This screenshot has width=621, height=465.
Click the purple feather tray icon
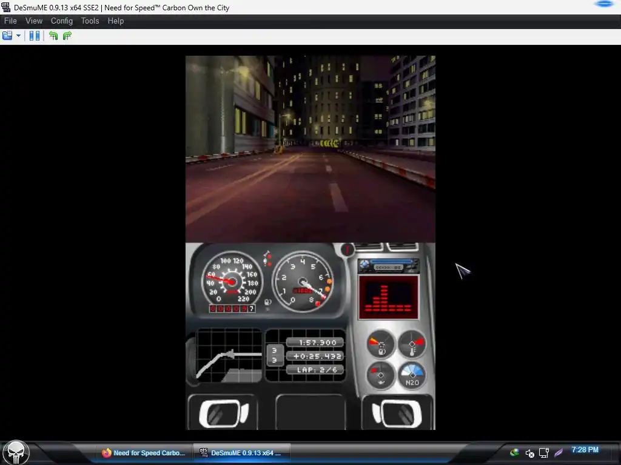(x=559, y=453)
